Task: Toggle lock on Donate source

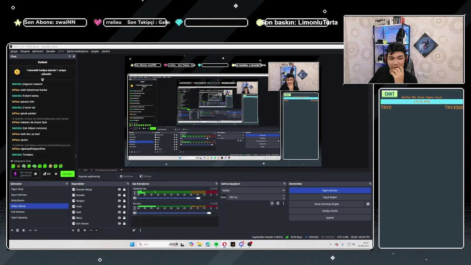Action: tap(124, 195)
